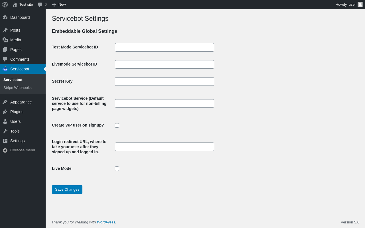Open the Howdy, user account menu

pyautogui.click(x=348, y=5)
